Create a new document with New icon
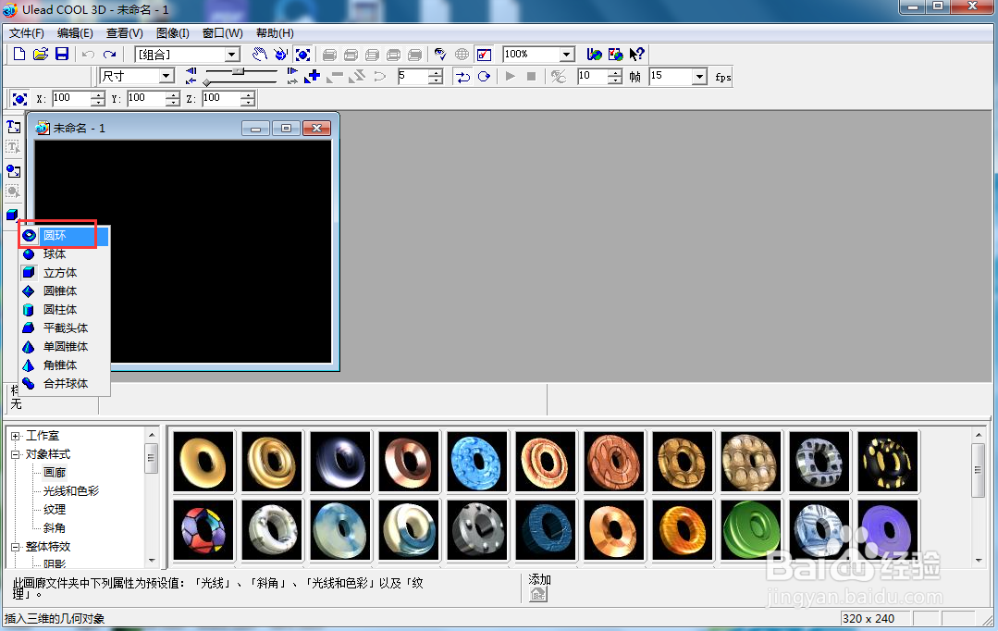This screenshot has width=998, height=631. coord(19,54)
